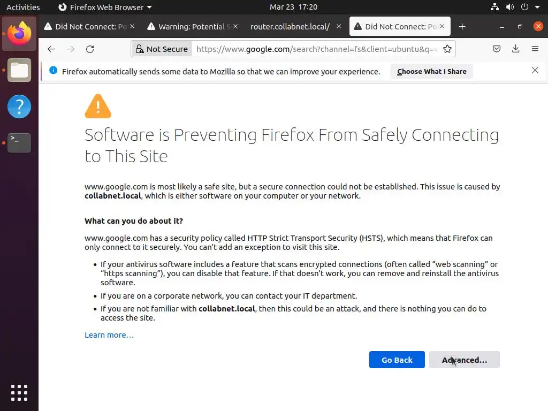This screenshot has height=411, width=548.
Task: Open the Firefox Web Browser app menu
Action: [x=104, y=7]
